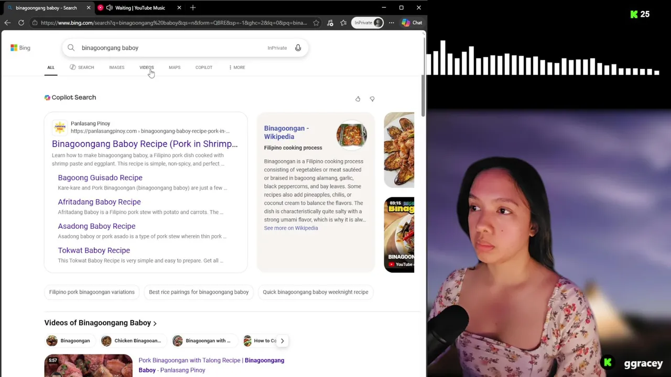Switch to the VIDEOS tab
This screenshot has width=671, height=377.
146,68
